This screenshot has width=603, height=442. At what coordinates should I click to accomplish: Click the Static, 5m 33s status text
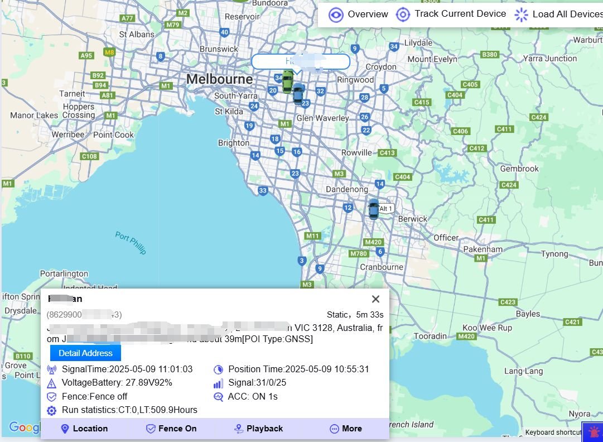pos(355,315)
